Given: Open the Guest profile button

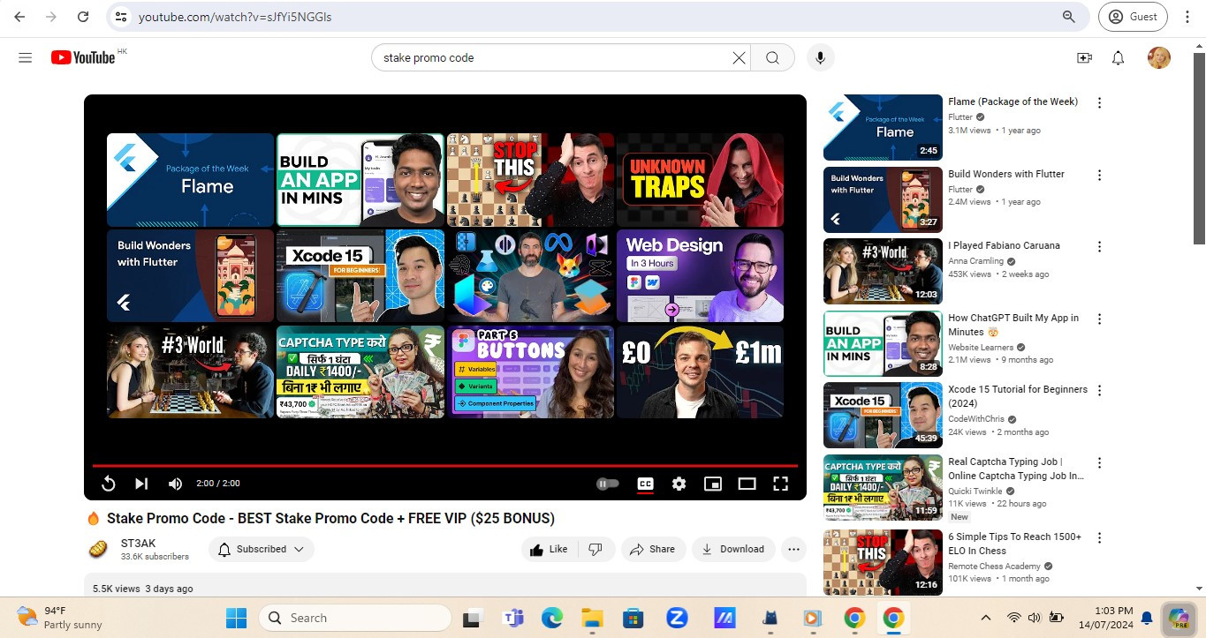Looking at the screenshot, I should [1133, 17].
